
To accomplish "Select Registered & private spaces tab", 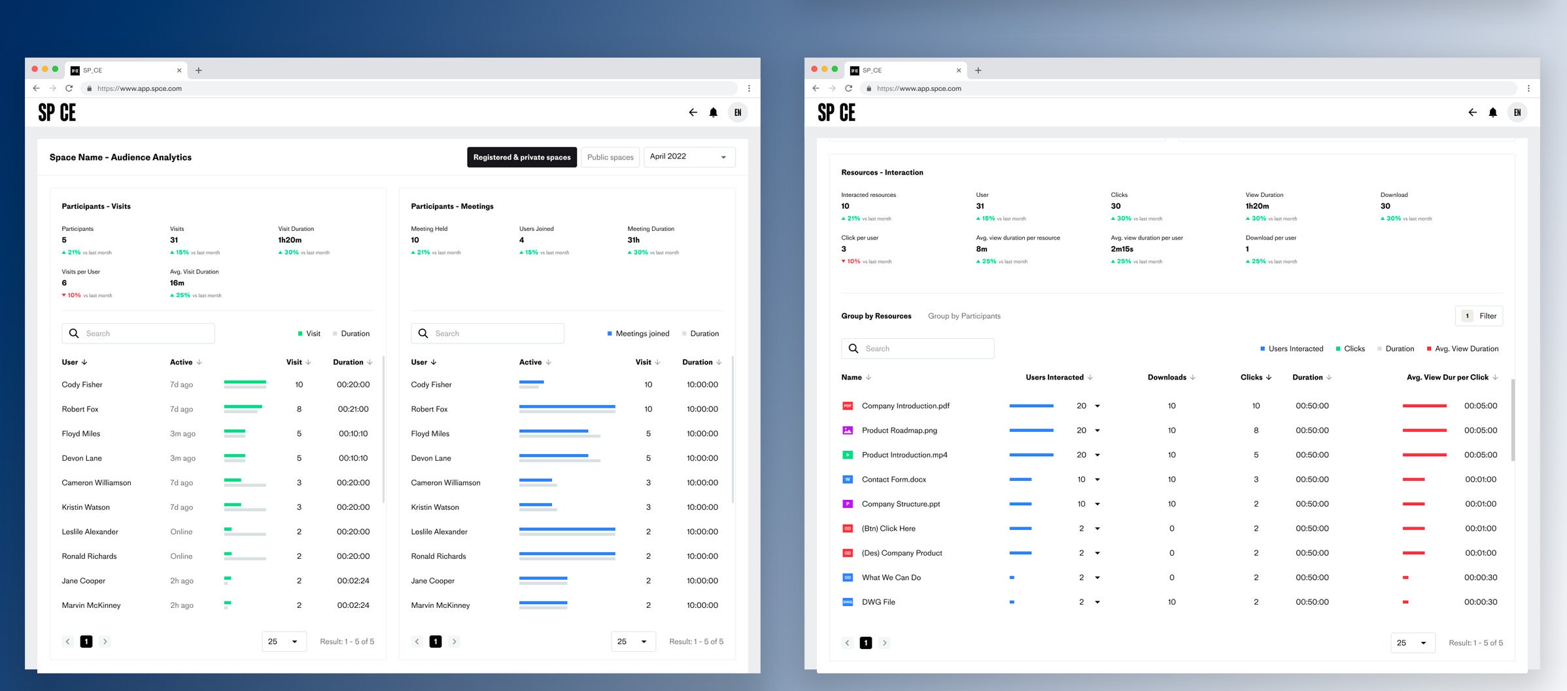I will (x=522, y=157).
